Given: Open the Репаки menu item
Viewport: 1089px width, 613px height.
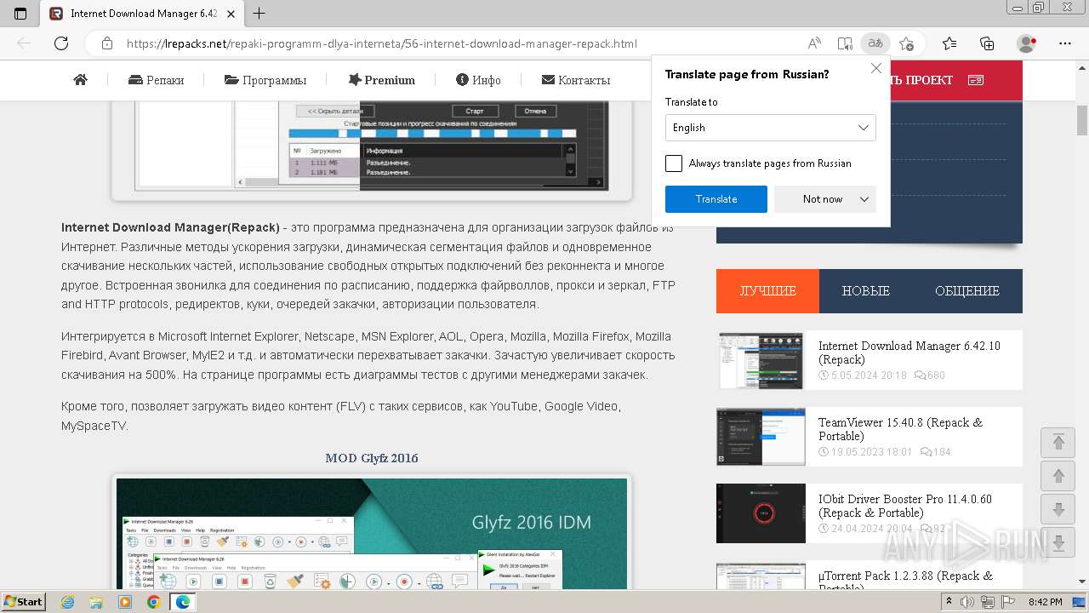Looking at the screenshot, I should point(156,80).
